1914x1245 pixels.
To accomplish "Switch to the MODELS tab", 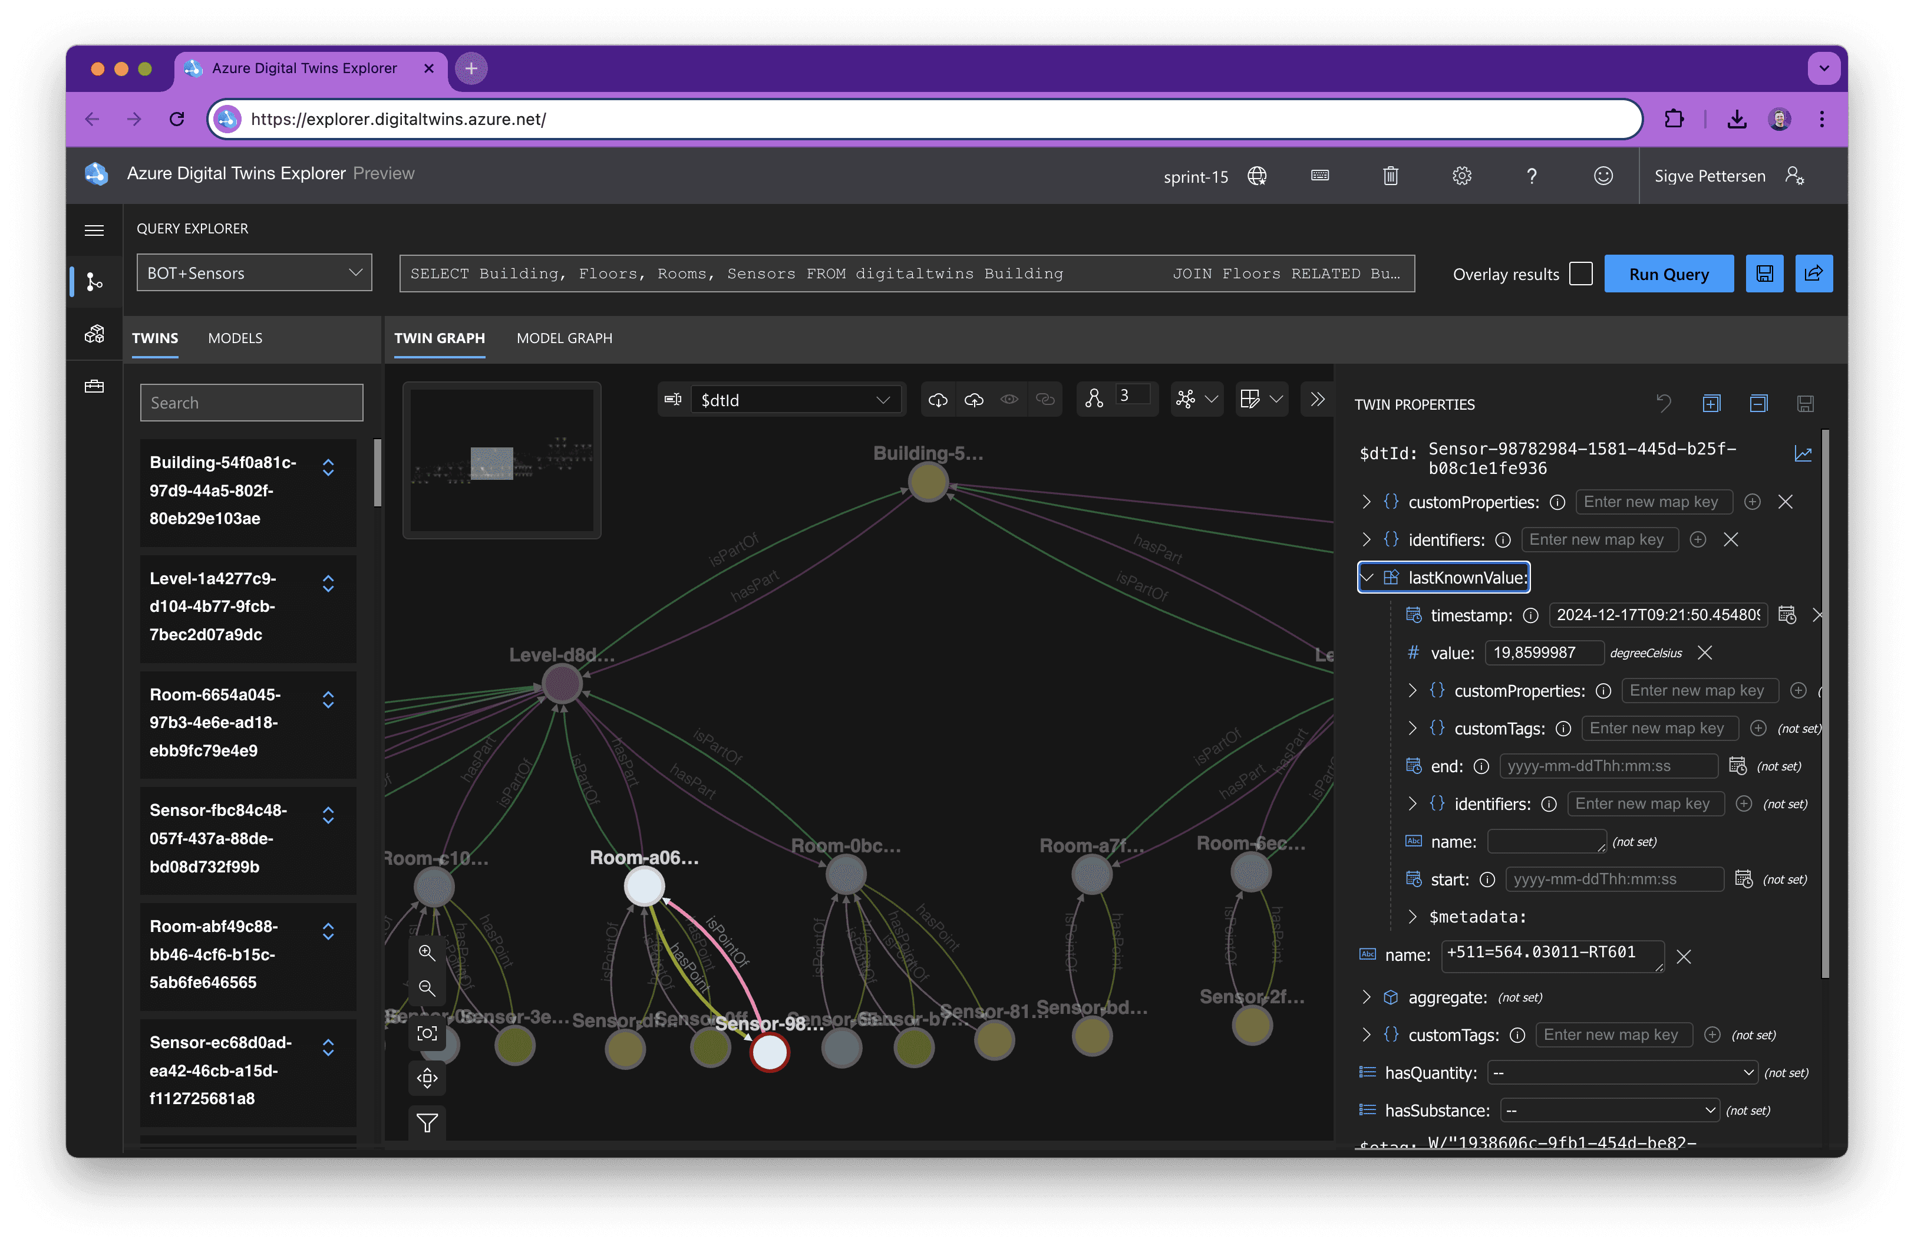I will (235, 338).
